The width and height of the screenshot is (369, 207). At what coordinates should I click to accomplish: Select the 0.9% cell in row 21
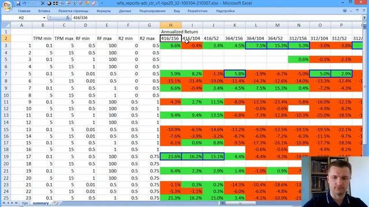point(277,171)
